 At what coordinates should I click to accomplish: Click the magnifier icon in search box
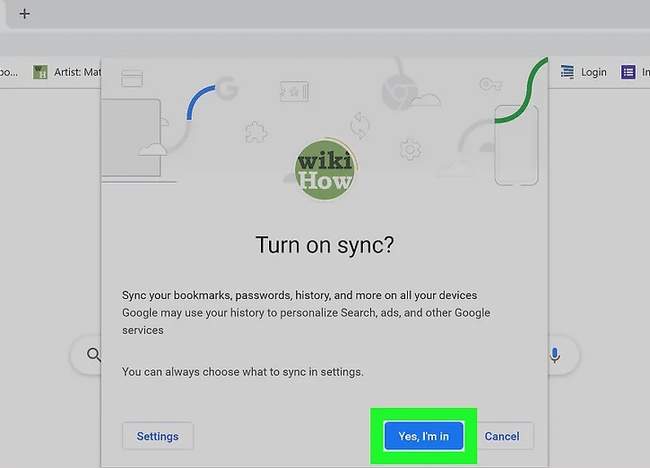click(93, 354)
